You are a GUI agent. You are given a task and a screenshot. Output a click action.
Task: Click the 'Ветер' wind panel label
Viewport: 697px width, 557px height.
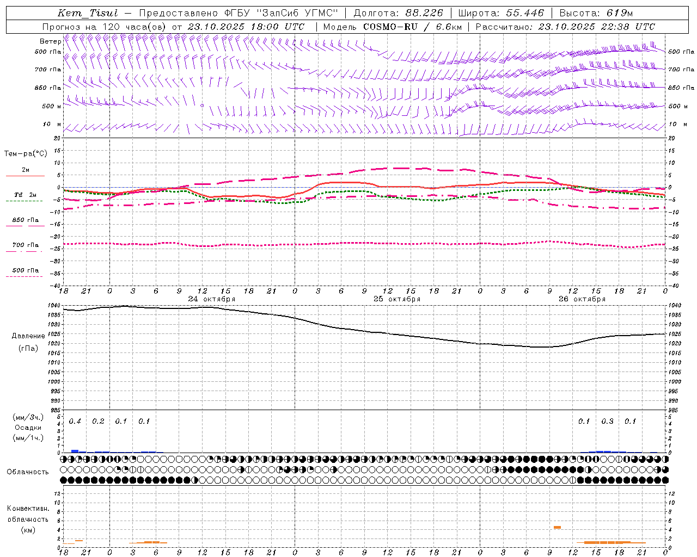[x=51, y=41]
